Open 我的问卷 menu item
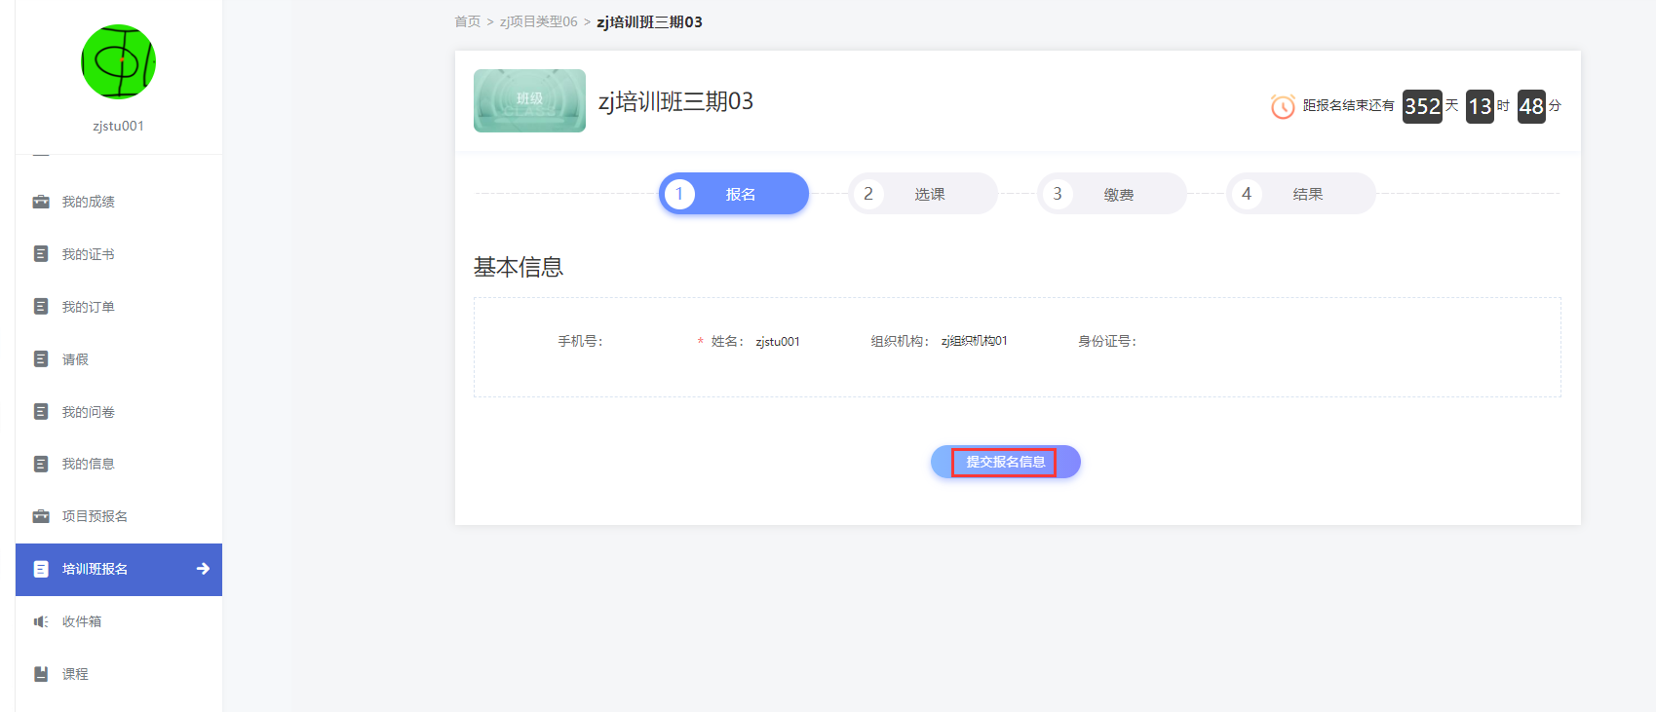 [x=119, y=412]
